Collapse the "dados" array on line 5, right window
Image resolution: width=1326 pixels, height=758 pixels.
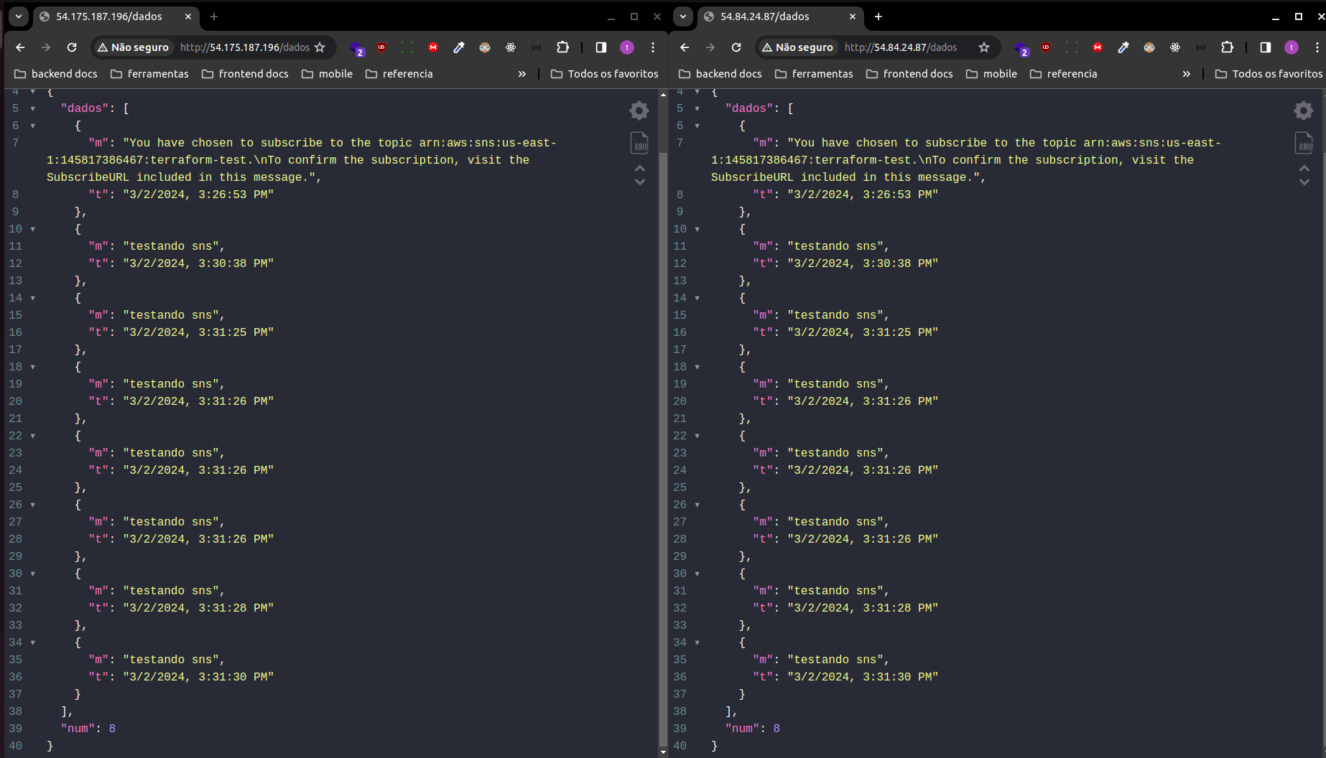pyautogui.click(x=697, y=108)
